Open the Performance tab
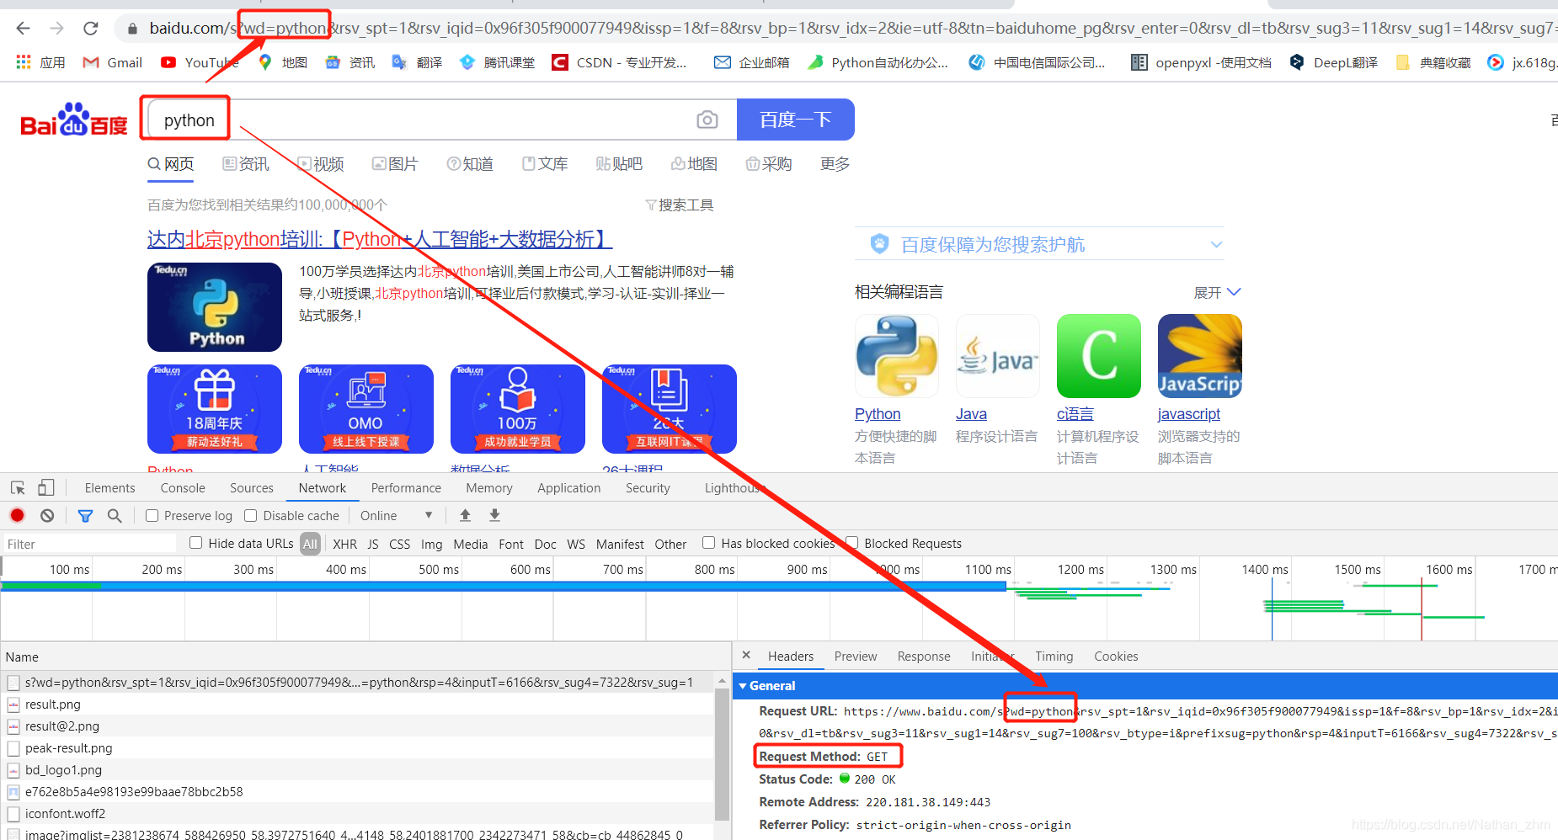The height and width of the screenshot is (840, 1558). 406,488
